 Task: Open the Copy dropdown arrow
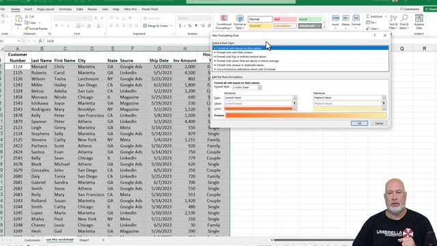point(40,23)
